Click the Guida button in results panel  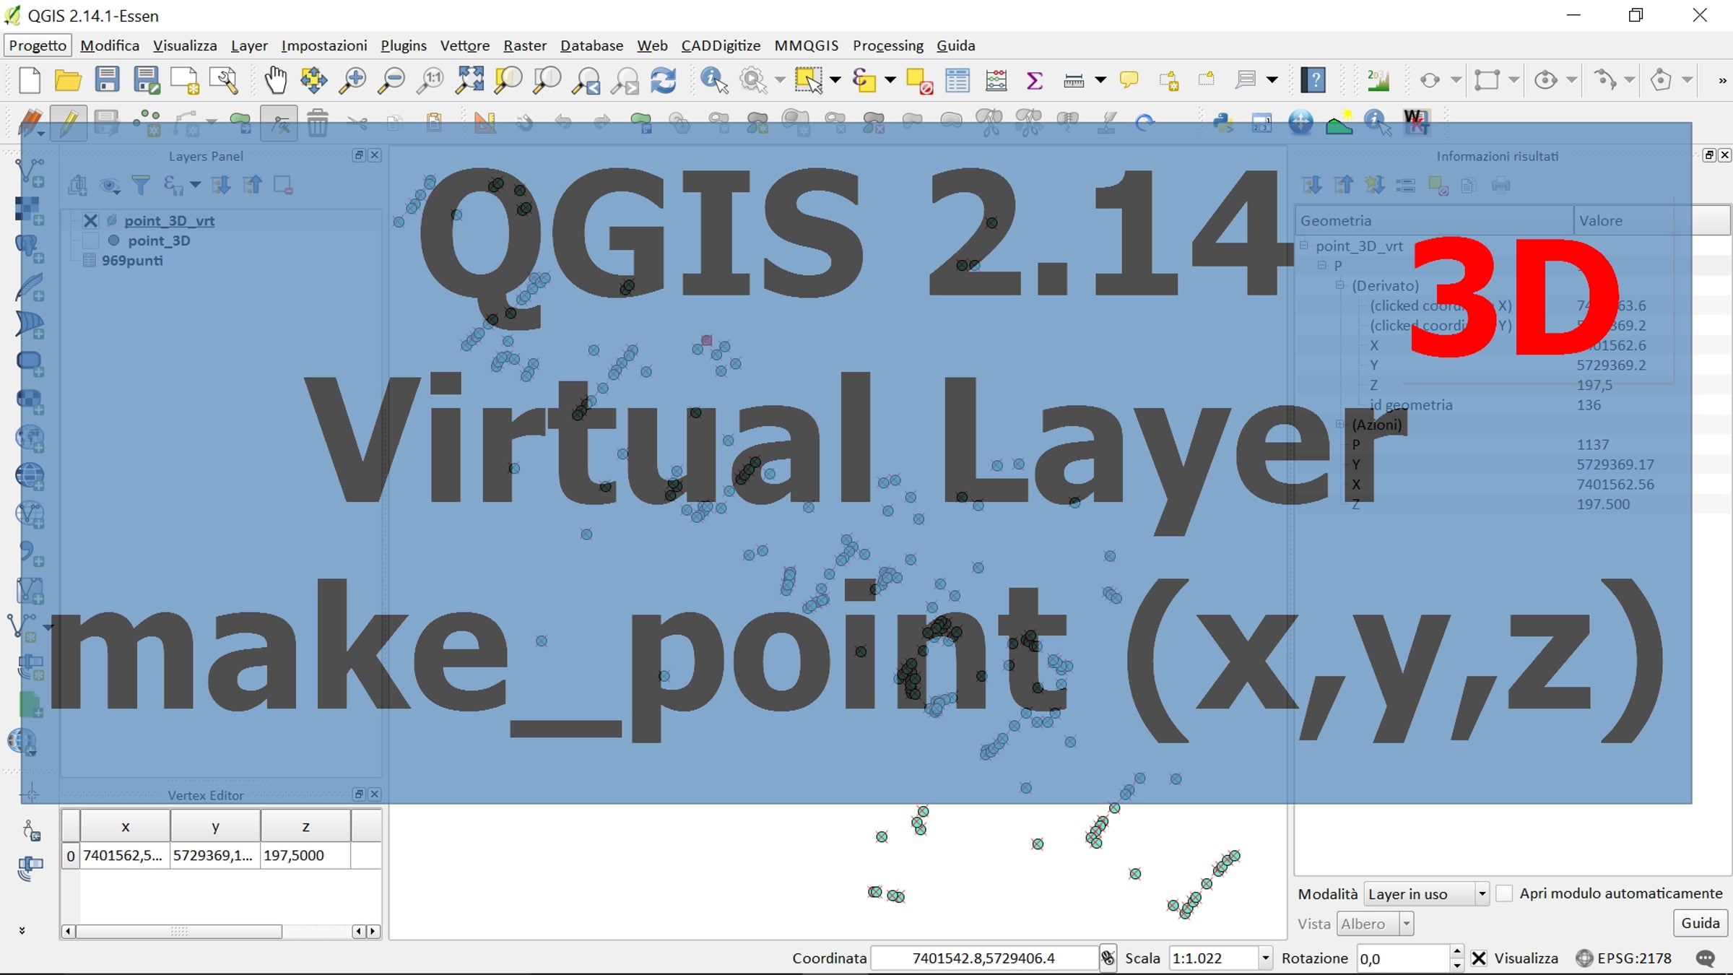point(1701,923)
